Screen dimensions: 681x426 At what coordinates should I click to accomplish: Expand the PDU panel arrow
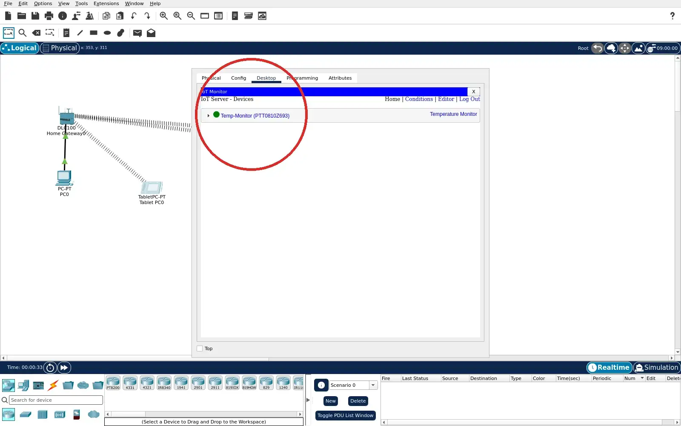click(x=308, y=400)
